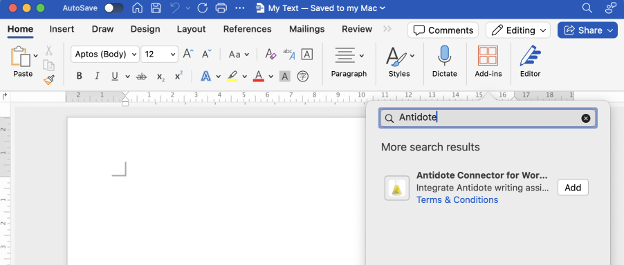Click the red font color swatch

point(259,76)
